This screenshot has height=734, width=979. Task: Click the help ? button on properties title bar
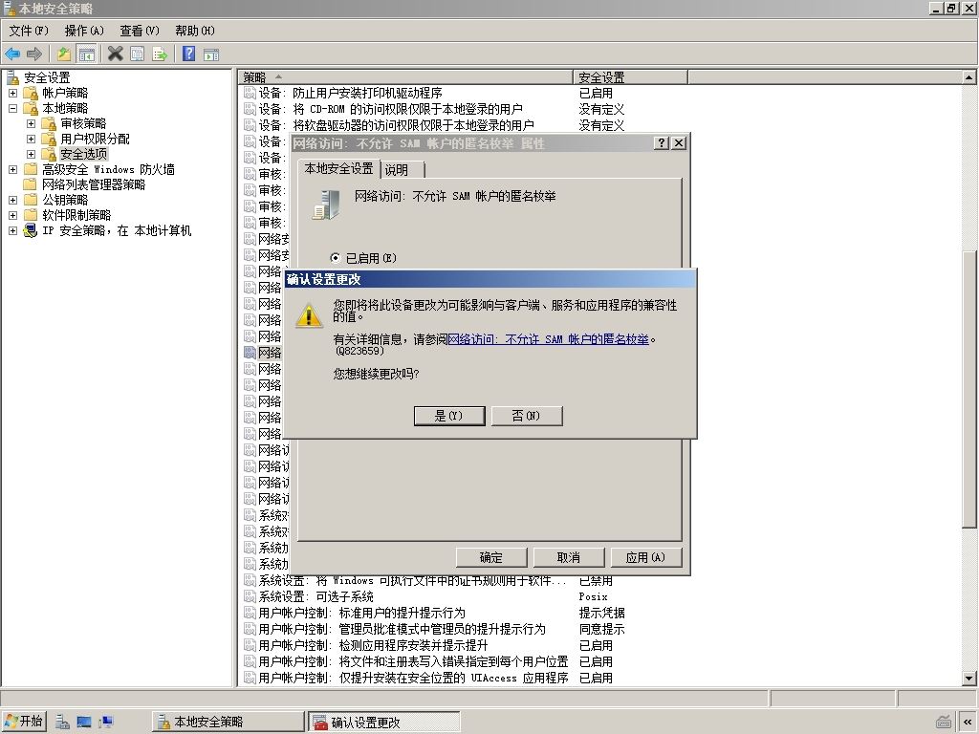662,143
